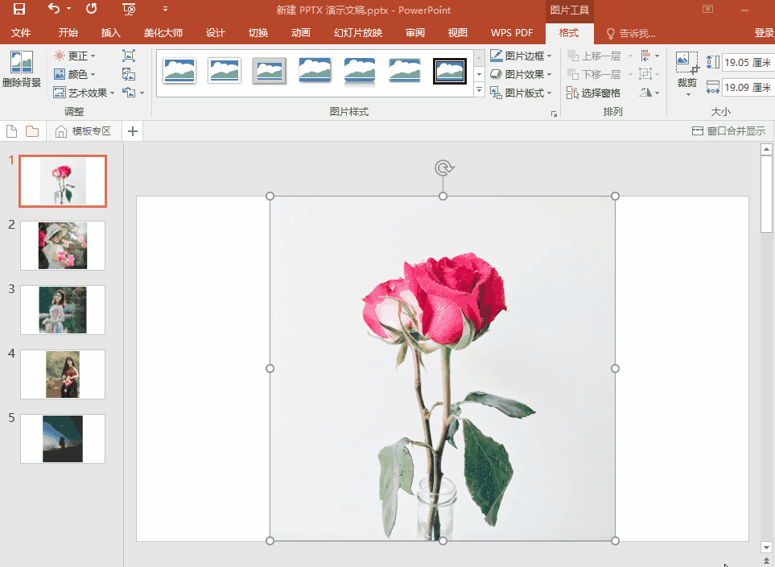Viewport: 775px width, 567px height.
Task: Click 登录 to sign in
Action: [x=764, y=33]
